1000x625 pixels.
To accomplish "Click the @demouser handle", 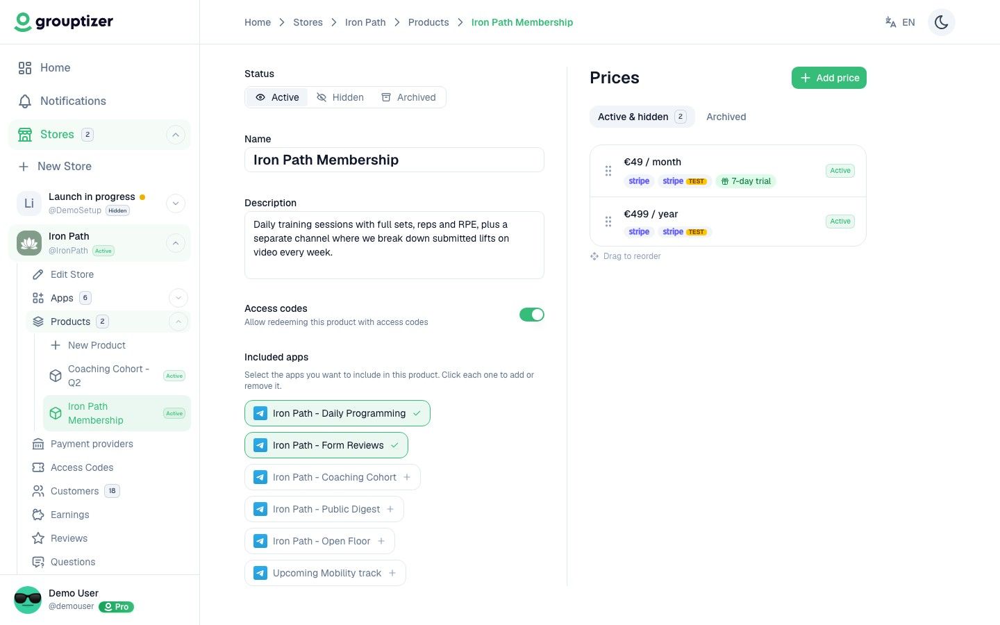I will coord(72,606).
